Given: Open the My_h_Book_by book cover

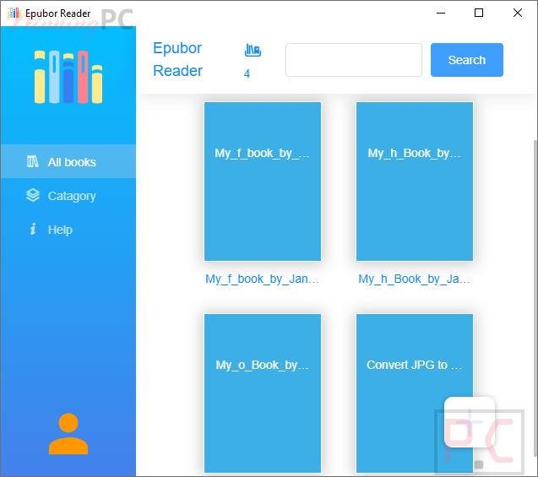Looking at the screenshot, I should [415, 182].
